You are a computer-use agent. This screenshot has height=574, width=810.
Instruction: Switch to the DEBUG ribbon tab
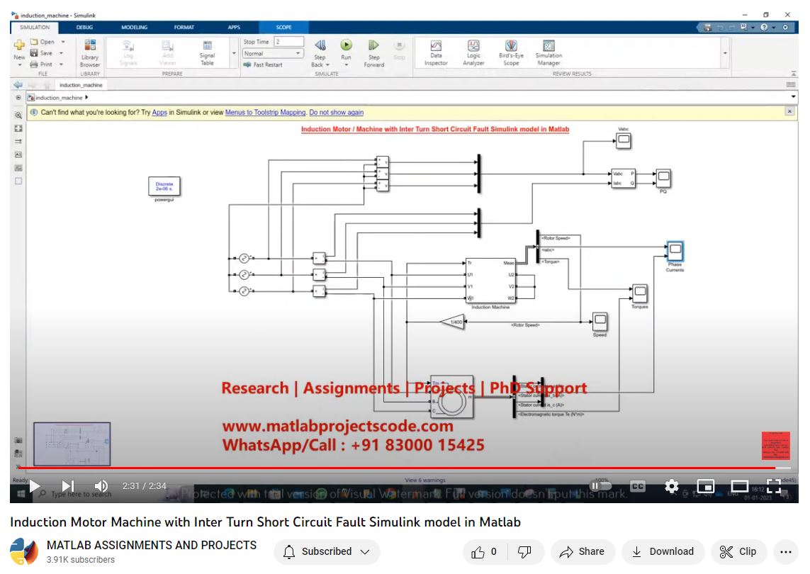click(84, 28)
